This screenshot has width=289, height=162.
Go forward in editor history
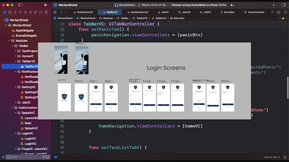click(65, 12)
